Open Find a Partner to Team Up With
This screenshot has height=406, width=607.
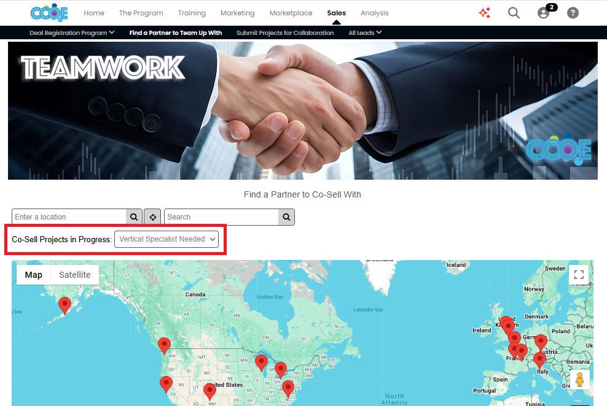[x=175, y=33]
